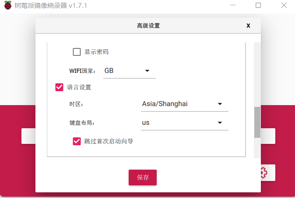Click the 显示密码 label text
The height and width of the screenshot is (198, 295).
point(97,52)
